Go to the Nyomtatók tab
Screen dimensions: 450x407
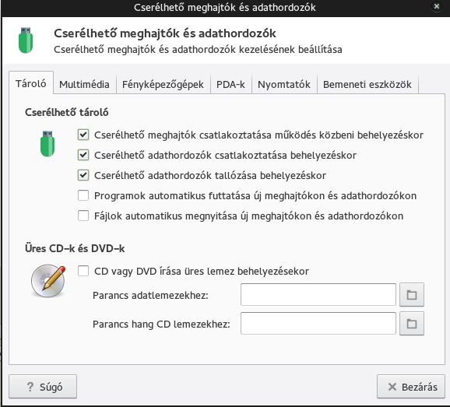click(x=284, y=85)
